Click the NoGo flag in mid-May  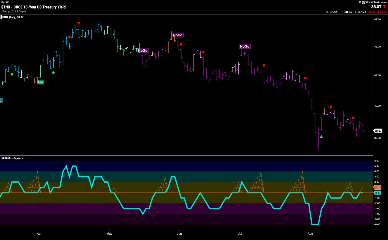point(143,51)
